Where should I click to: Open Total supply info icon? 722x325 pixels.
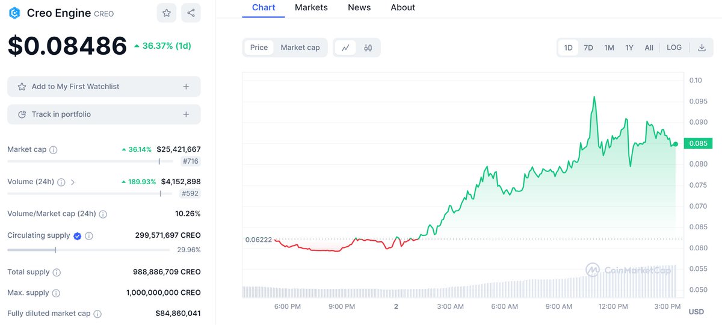pos(57,273)
